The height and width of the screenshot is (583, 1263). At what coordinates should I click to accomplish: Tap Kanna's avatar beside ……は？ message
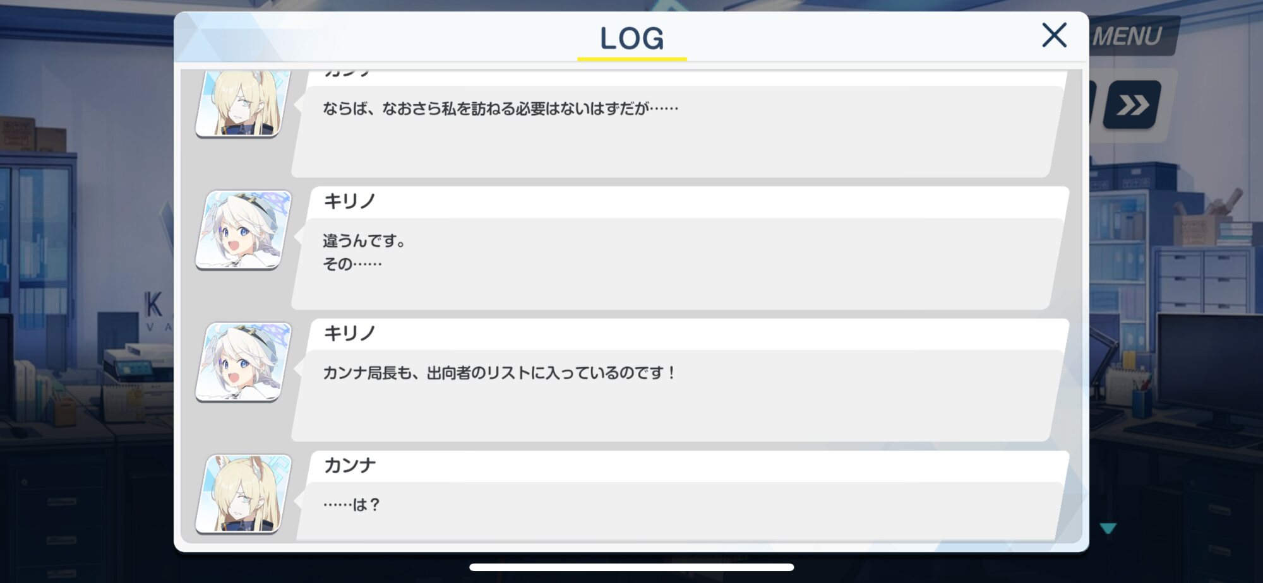(244, 494)
